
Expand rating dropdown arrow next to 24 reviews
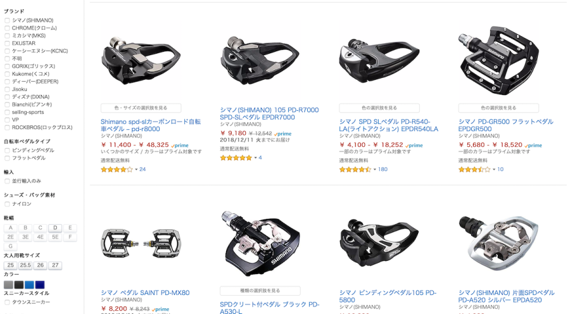(136, 170)
